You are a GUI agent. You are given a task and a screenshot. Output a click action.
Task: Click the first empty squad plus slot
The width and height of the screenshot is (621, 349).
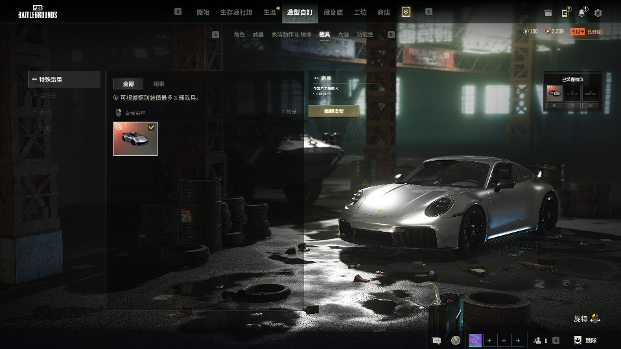(x=489, y=340)
